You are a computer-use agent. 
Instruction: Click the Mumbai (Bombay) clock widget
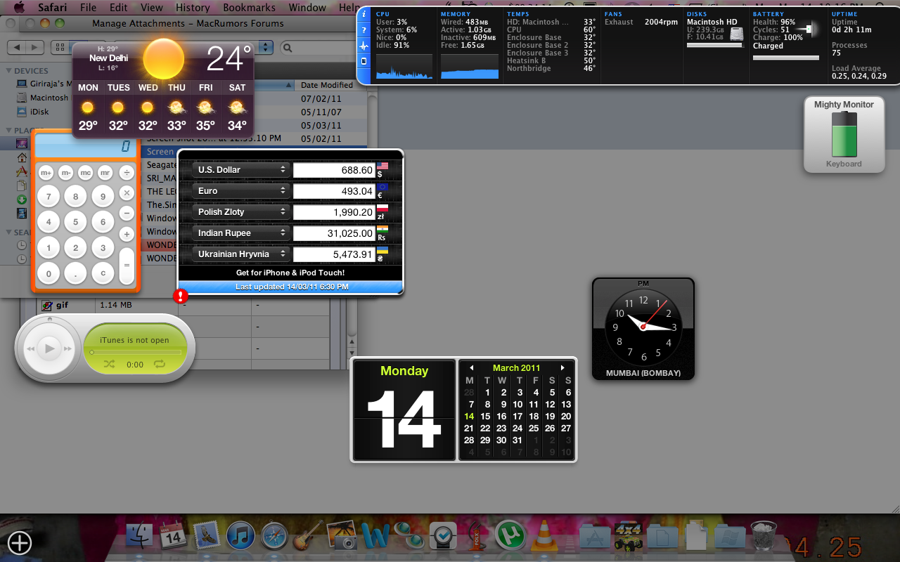click(x=643, y=329)
